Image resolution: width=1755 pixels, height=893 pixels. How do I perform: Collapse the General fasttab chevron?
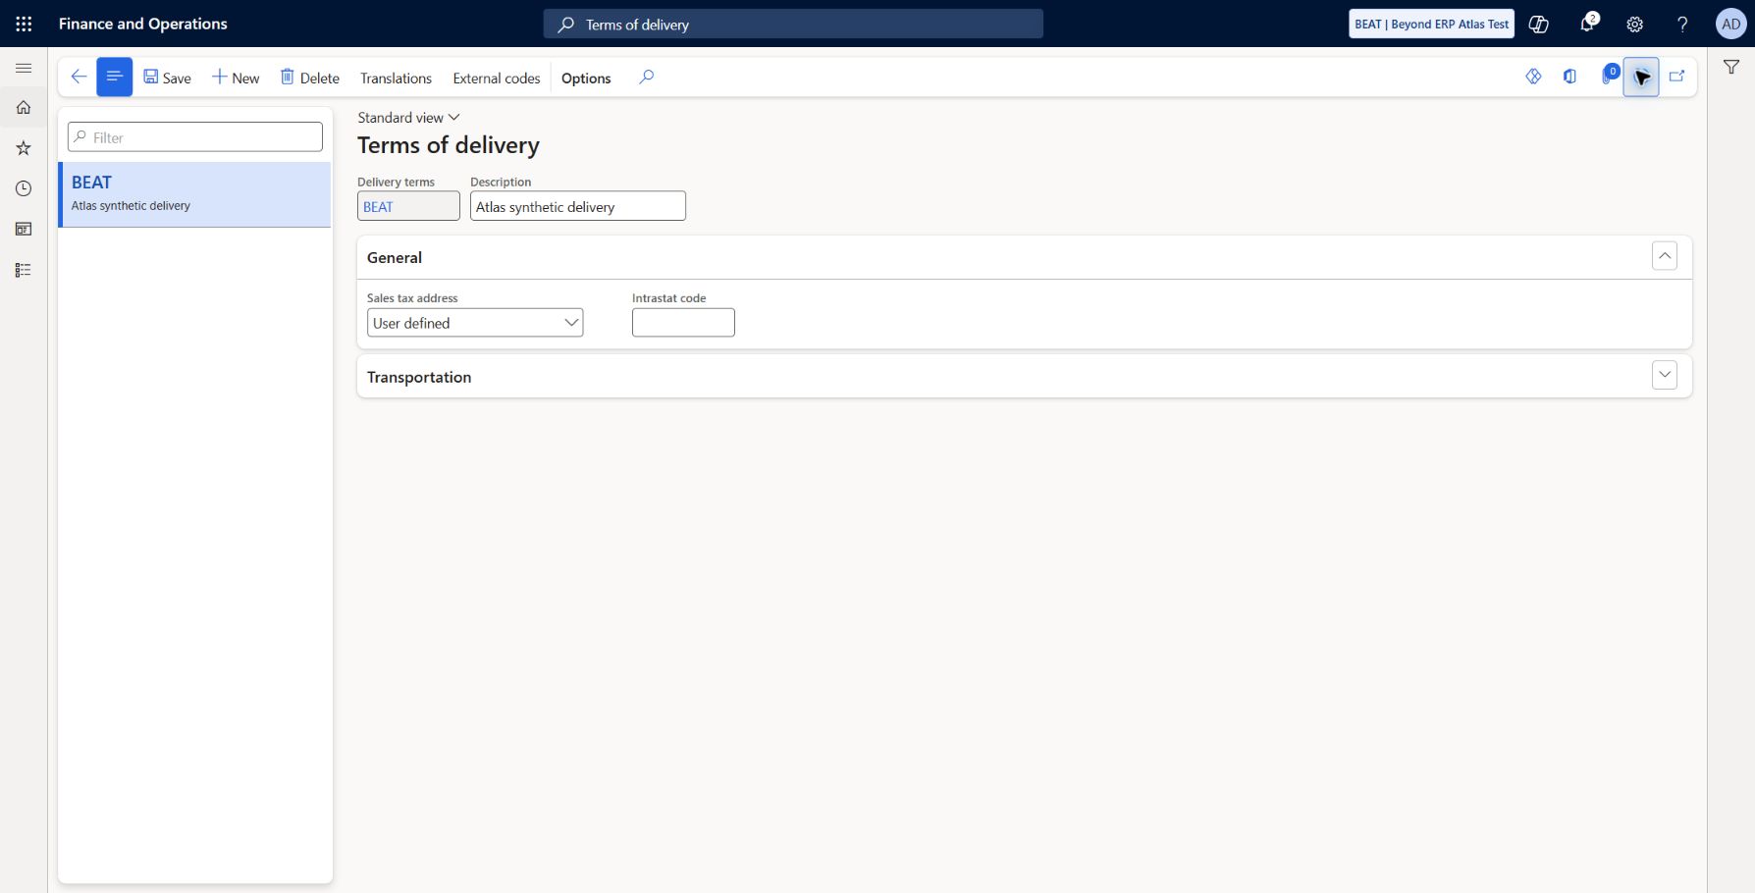click(1665, 256)
